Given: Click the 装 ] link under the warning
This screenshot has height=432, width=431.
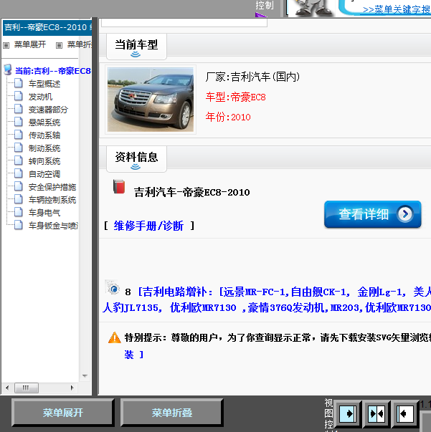Looking at the screenshot, I should click(134, 355).
